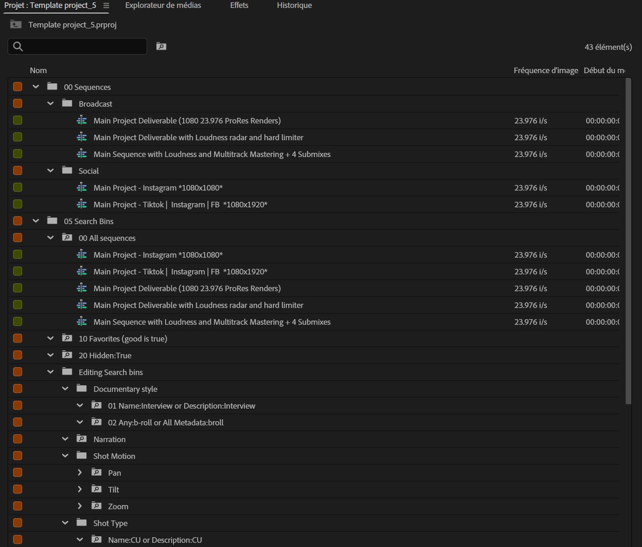Click the 23.976 i/s value of Main Sequence in Broadcast

click(531, 154)
